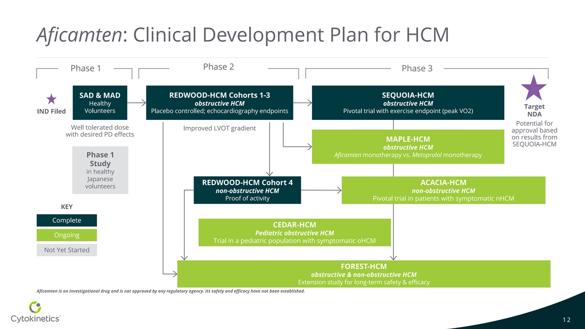Click 'Extension study for long-term safety' text
The height and width of the screenshot is (329, 585).
(x=364, y=282)
